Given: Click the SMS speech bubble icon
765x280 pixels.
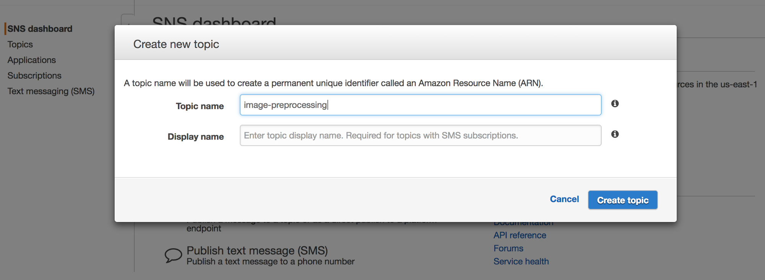Looking at the screenshot, I should (x=173, y=255).
